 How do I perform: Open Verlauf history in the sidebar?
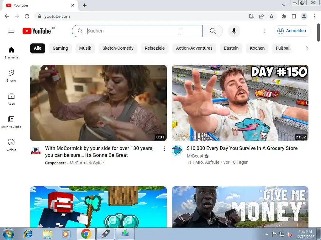click(x=11, y=145)
